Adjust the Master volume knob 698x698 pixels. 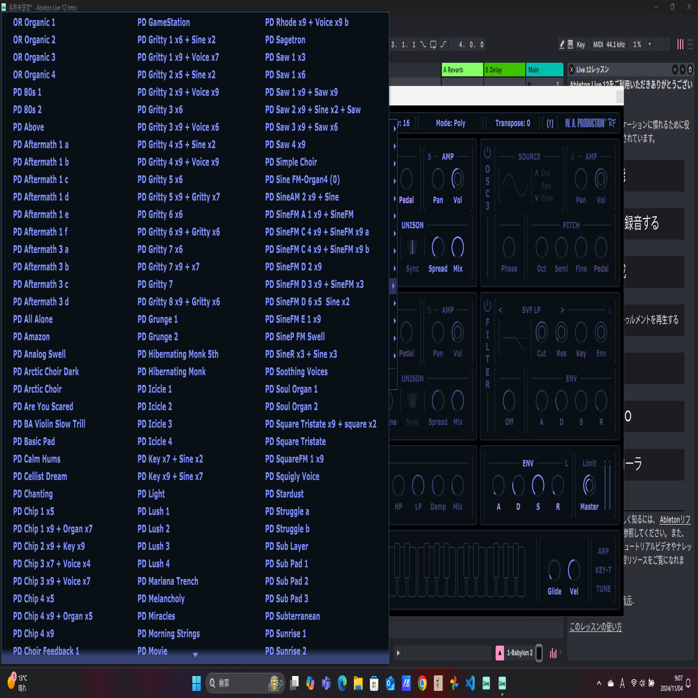pyautogui.click(x=589, y=485)
